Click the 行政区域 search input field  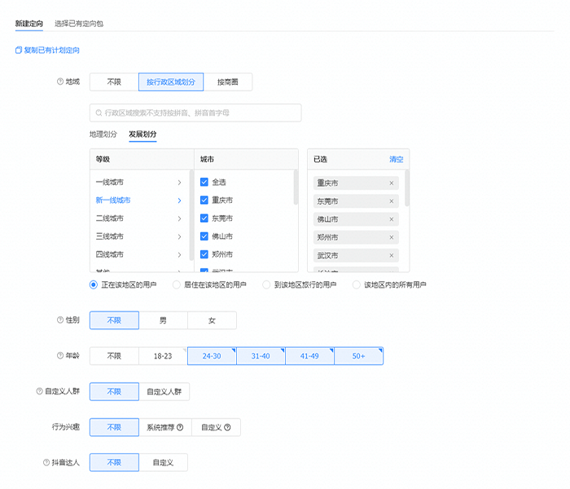[x=195, y=112]
